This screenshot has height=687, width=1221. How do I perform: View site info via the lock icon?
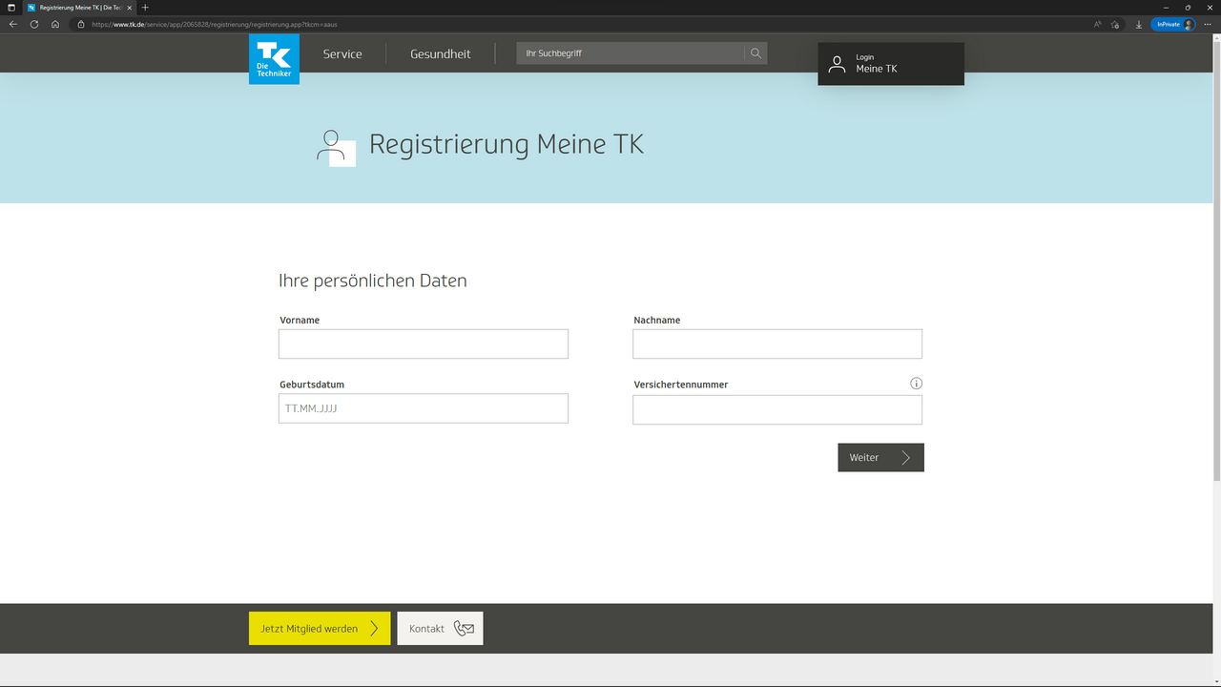(x=81, y=24)
